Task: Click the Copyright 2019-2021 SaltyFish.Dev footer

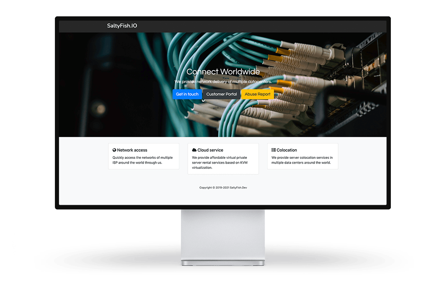Action: 223,188
